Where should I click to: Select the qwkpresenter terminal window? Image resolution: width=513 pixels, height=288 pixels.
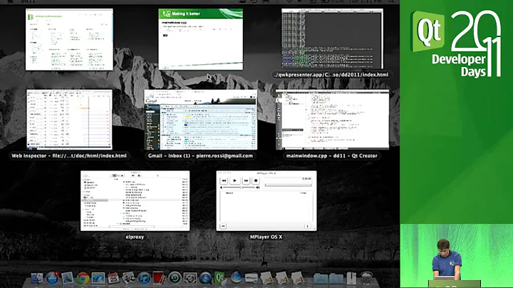(x=333, y=38)
